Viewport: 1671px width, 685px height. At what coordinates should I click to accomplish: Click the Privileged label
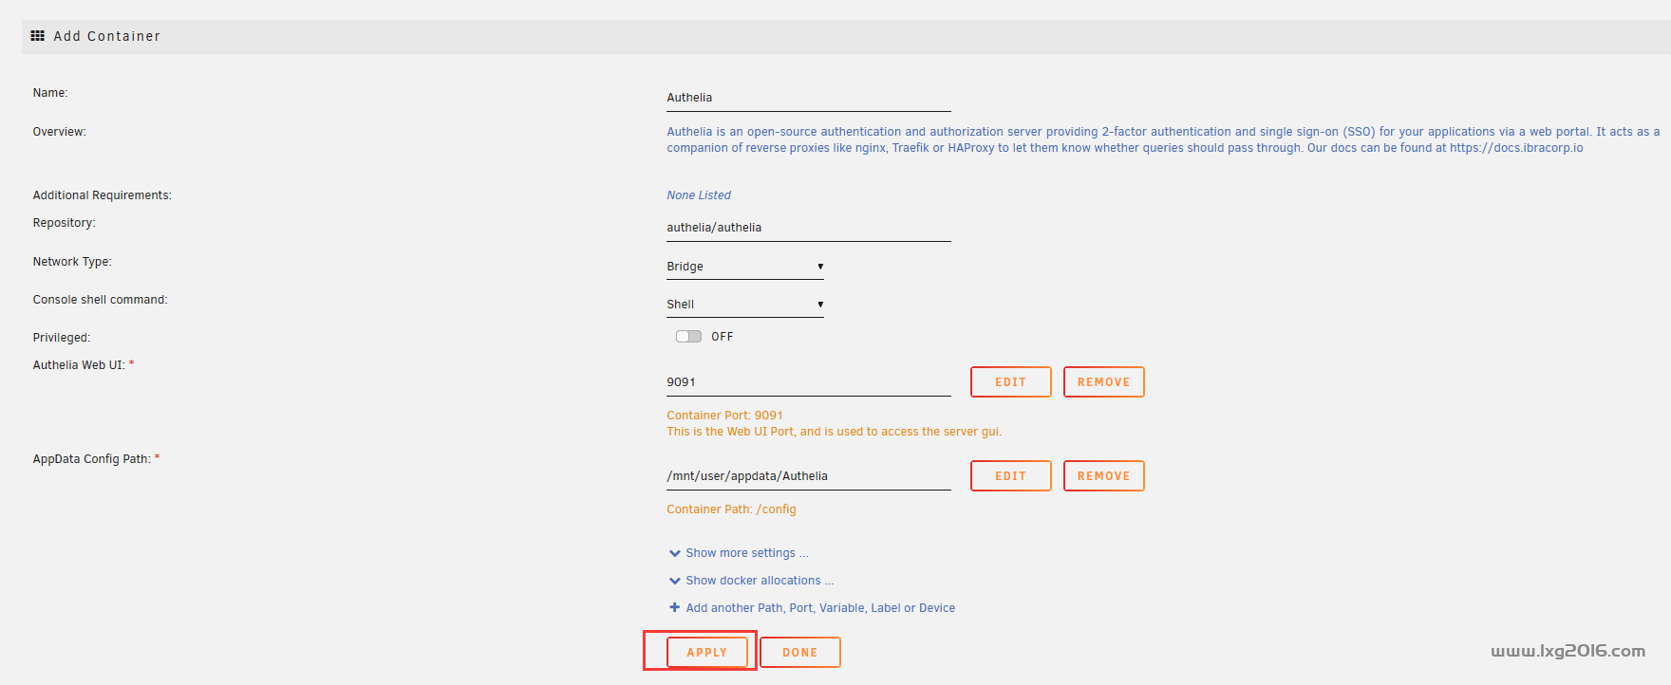(x=62, y=338)
